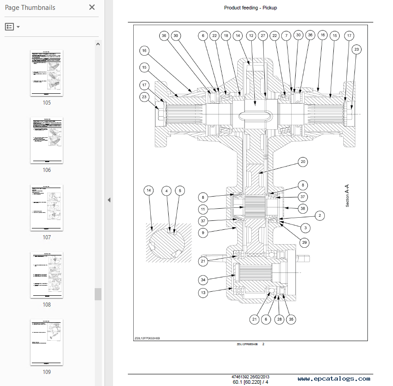Click callout number 38 in the diagram
This screenshot has width=393, height=386.
click(303, 208)
